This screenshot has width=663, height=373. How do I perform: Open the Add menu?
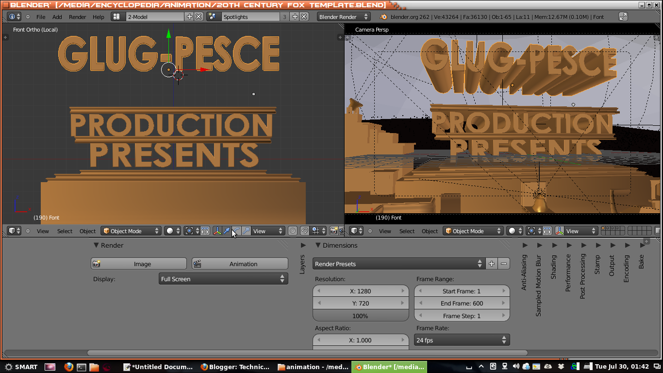pos(57,17)
